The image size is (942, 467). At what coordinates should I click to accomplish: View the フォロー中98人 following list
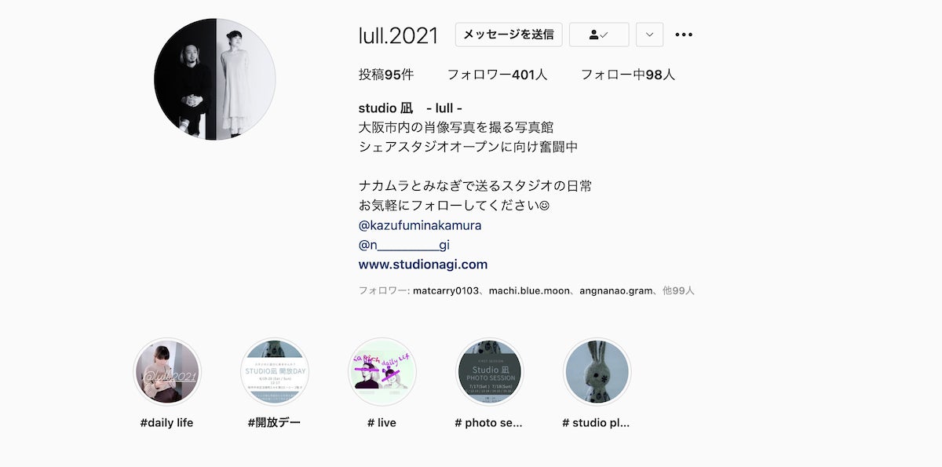click(628, 75)
